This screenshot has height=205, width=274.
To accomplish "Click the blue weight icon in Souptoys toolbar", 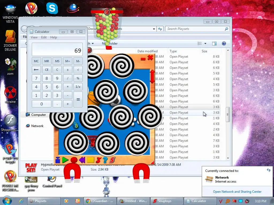I will pos(58,160).
